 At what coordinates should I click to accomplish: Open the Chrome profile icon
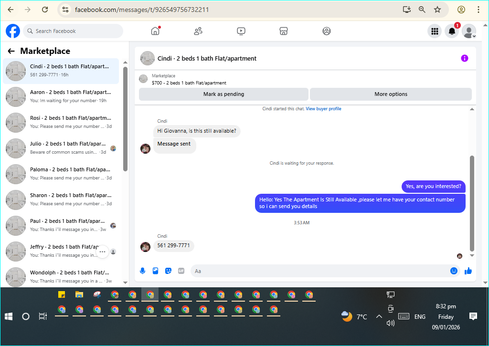pos(461,10)
